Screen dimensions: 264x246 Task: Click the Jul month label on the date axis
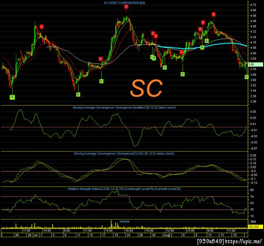(x=35, y=235)
